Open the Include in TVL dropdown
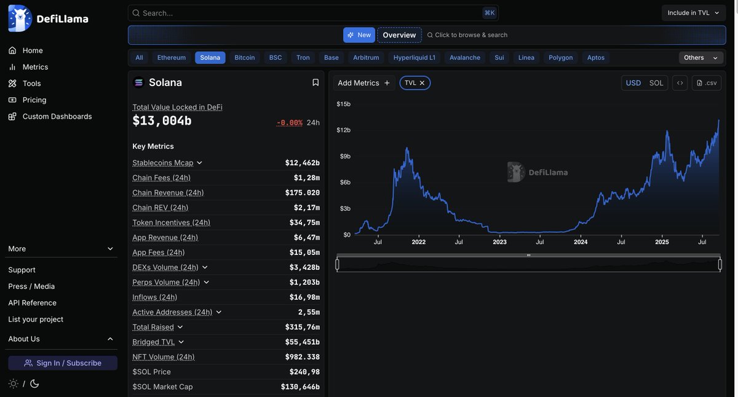This screenshot has height=397, width=738. click(x=694, y=13)
